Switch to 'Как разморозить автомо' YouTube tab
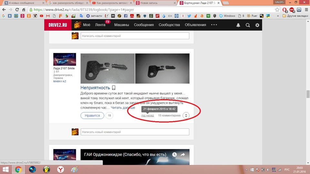310x174 pixels. point(111,3)
